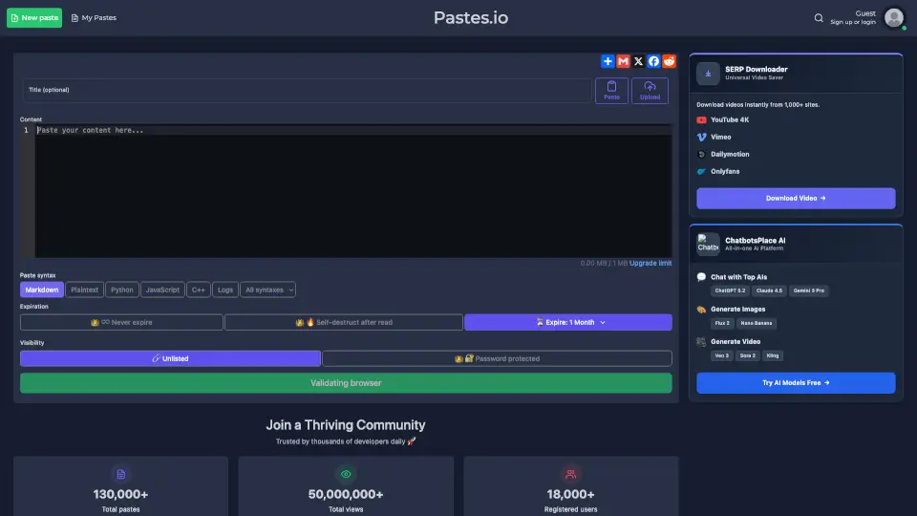Click the 130,000+ total pastes figure
This screenshot has width=917, height=516.
coord(120,494)
